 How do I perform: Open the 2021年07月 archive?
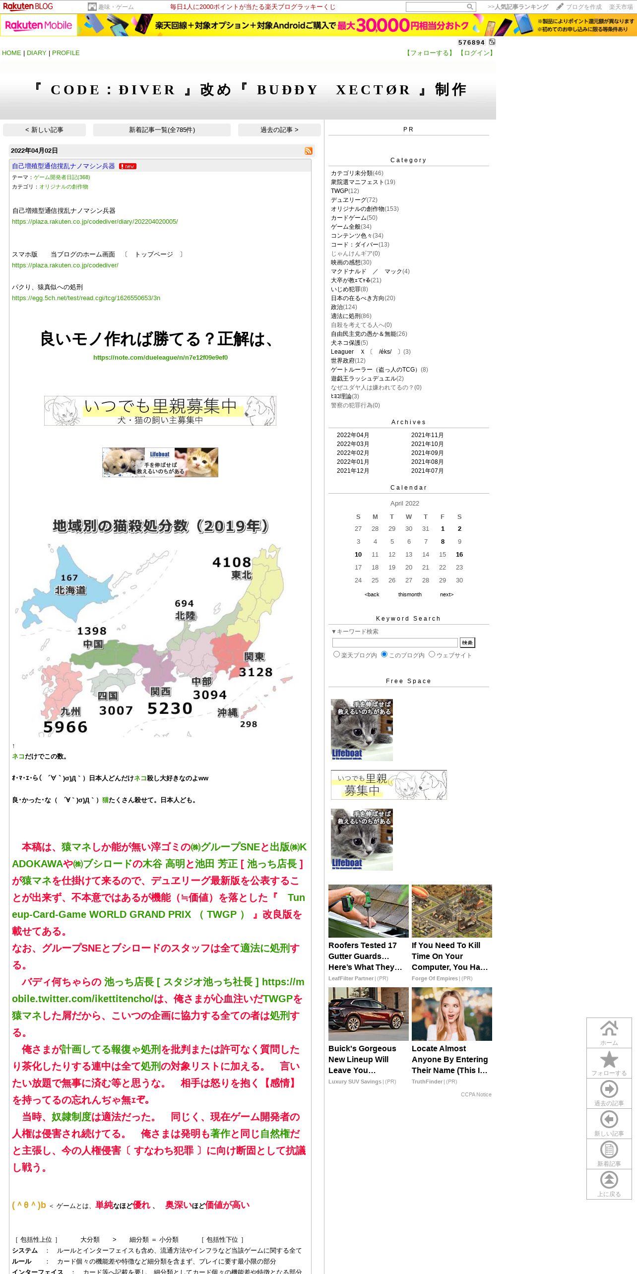(427, 471)
